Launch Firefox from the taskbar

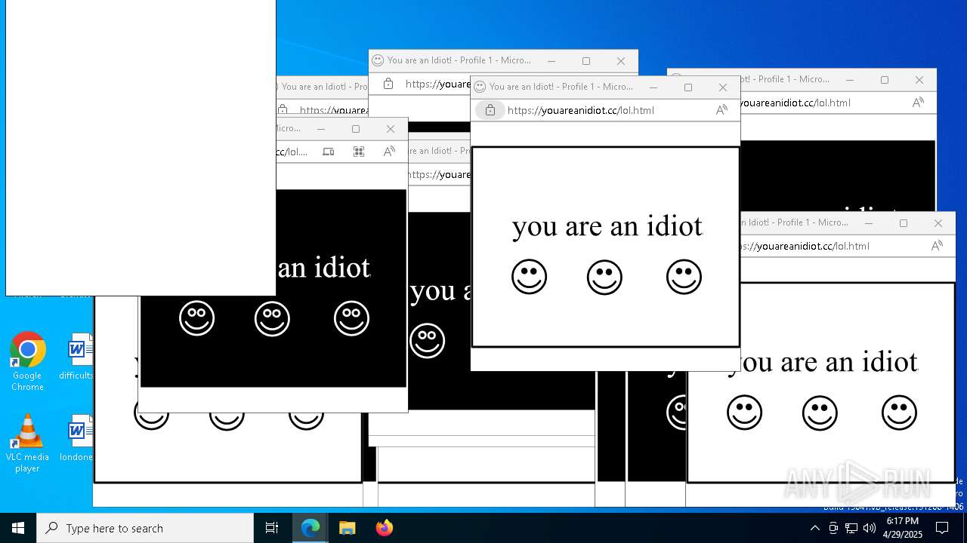[384, 528]
